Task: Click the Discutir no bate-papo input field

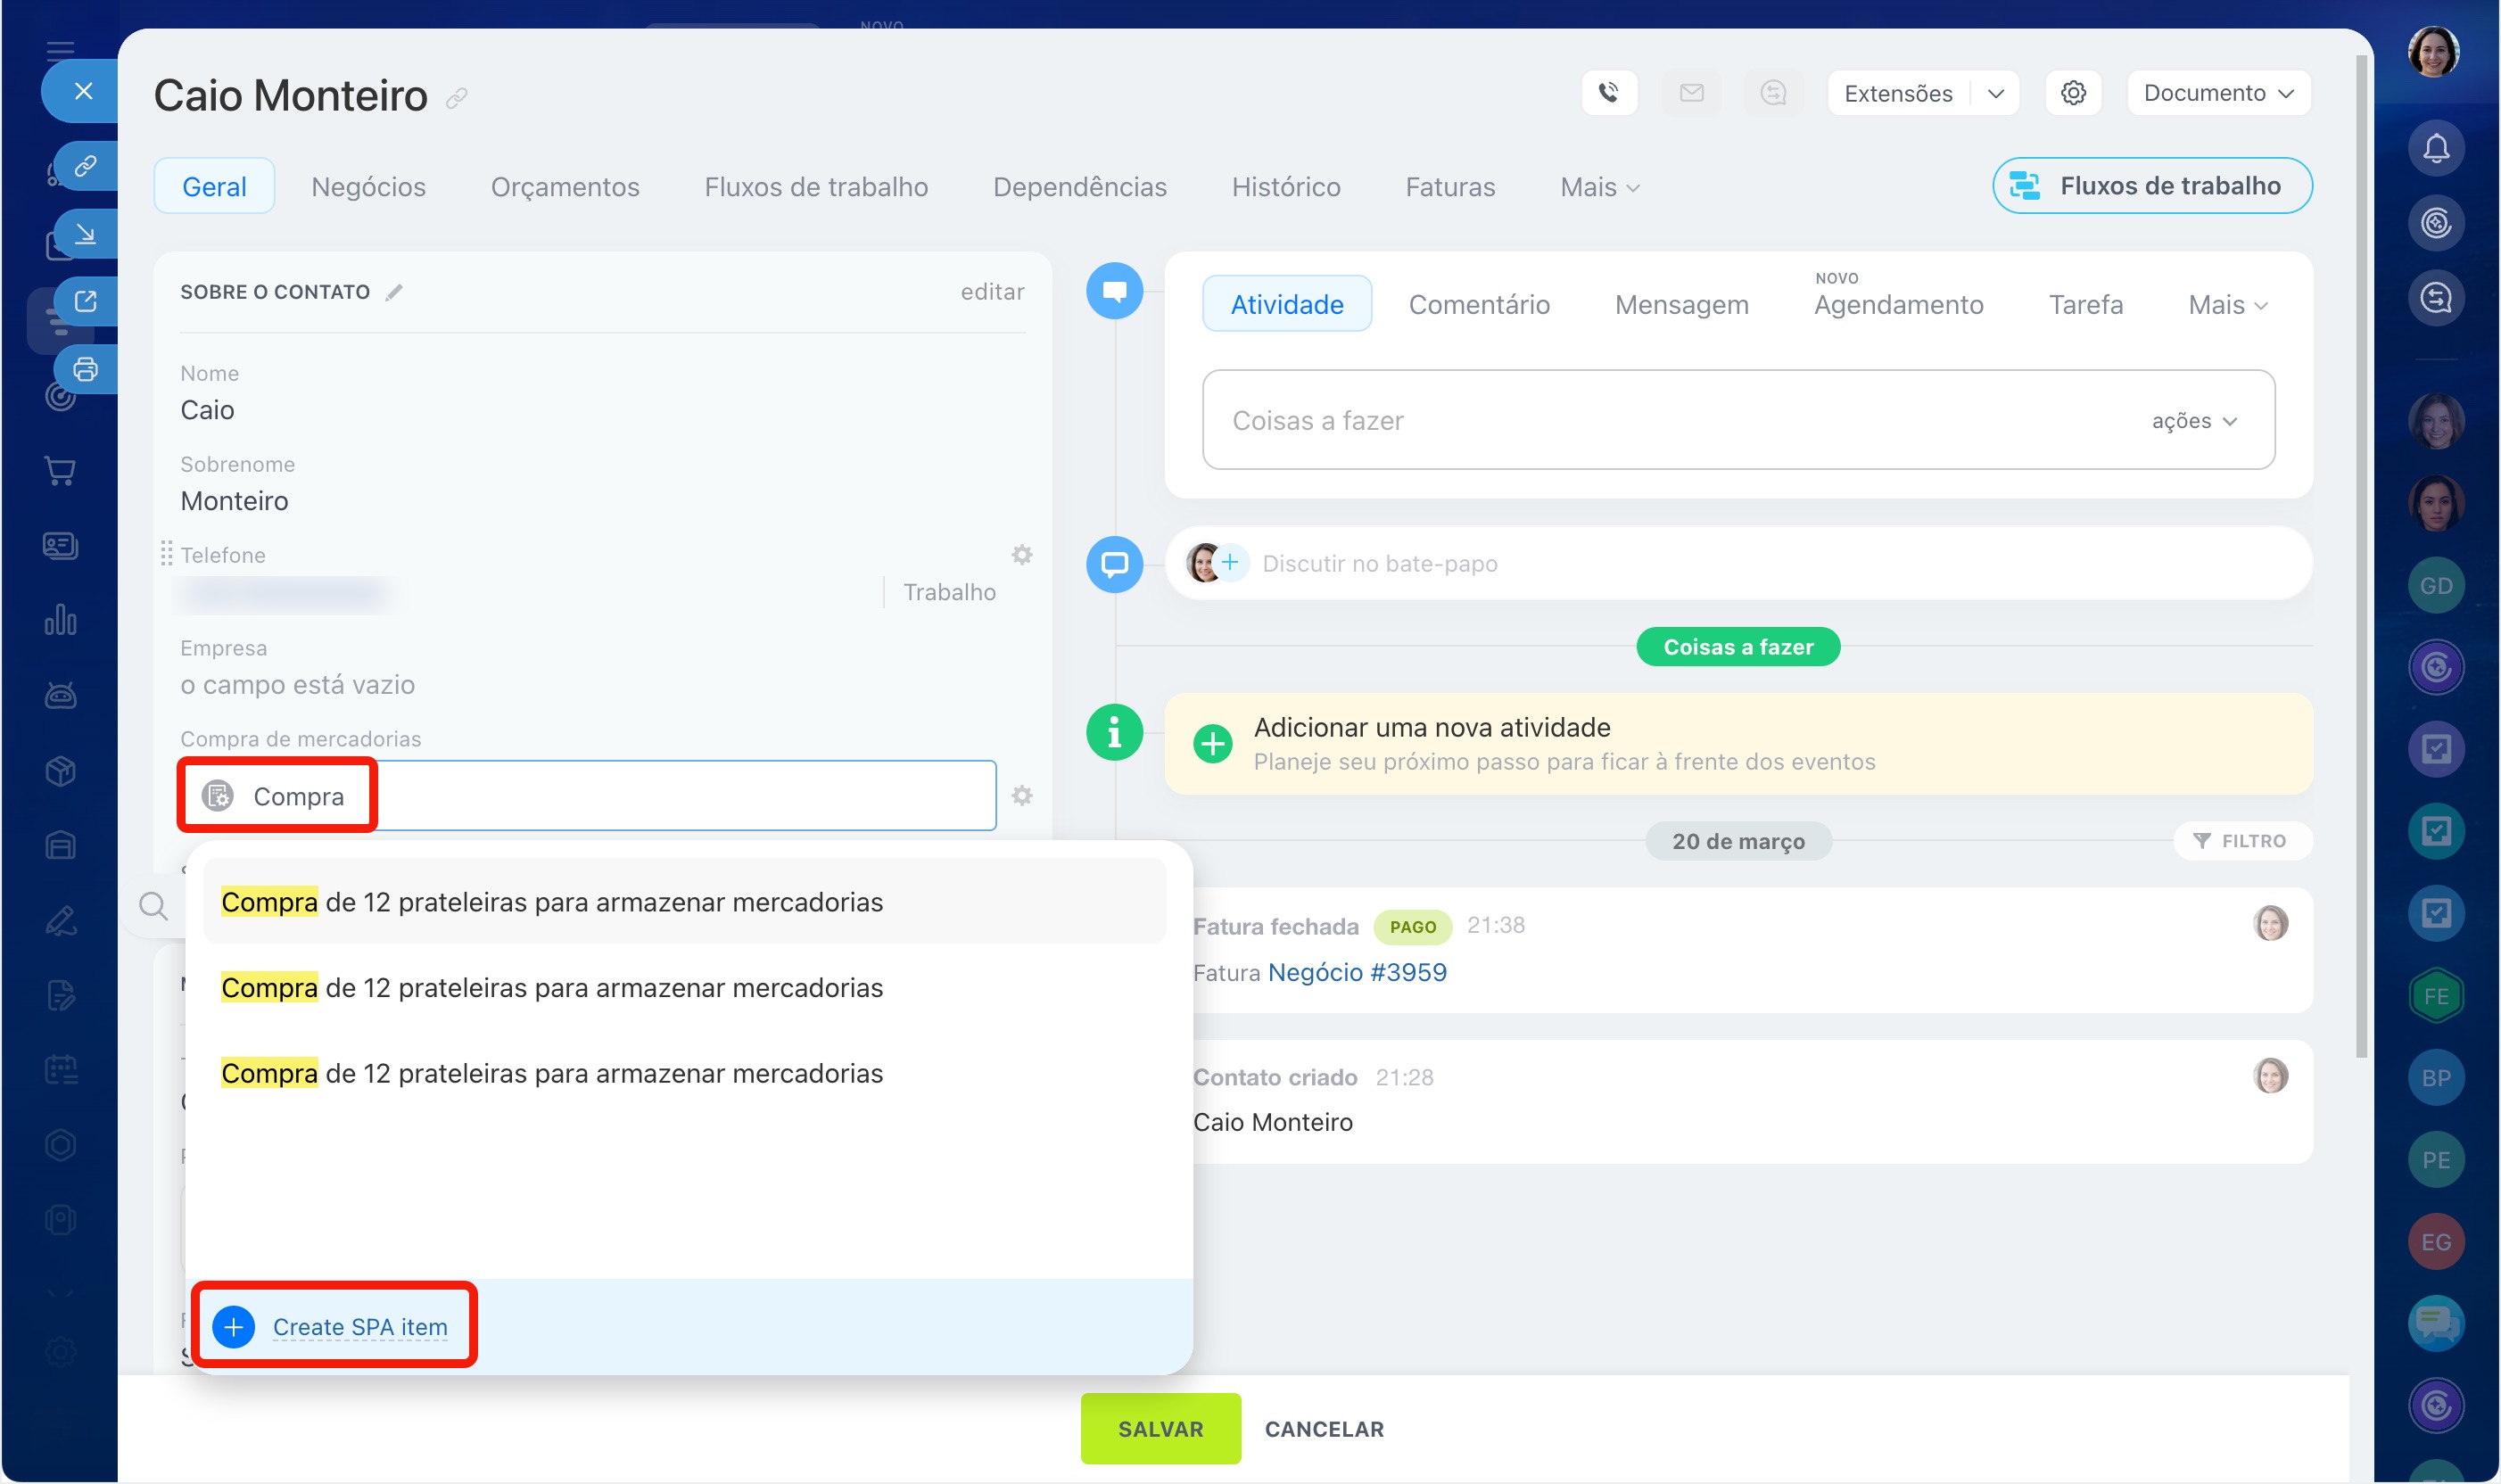Action: pos(1379,564)
